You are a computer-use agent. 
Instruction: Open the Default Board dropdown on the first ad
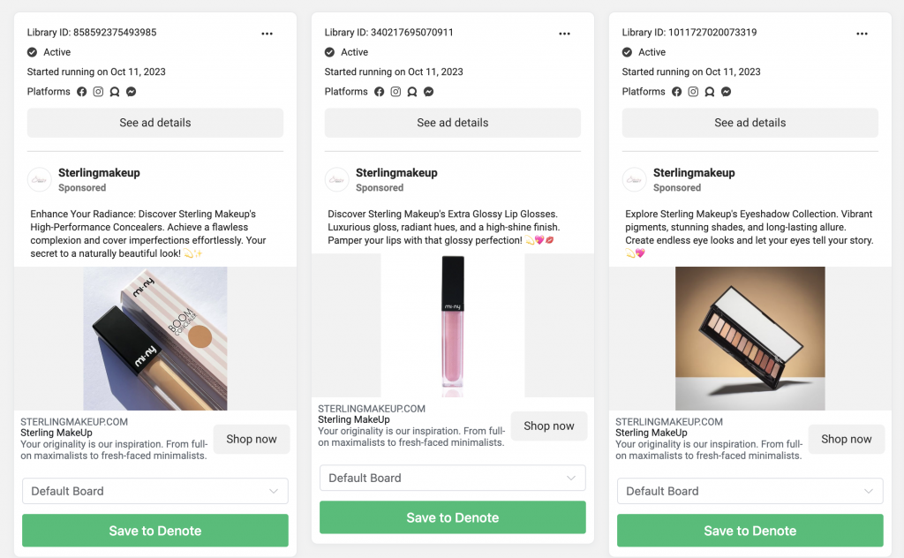pos(154,491)
